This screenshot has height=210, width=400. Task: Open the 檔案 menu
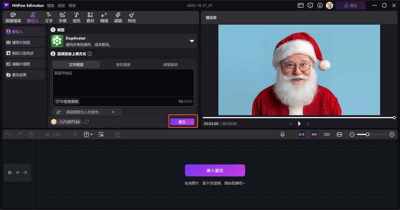pyautogui.click(x=50, y=5)
